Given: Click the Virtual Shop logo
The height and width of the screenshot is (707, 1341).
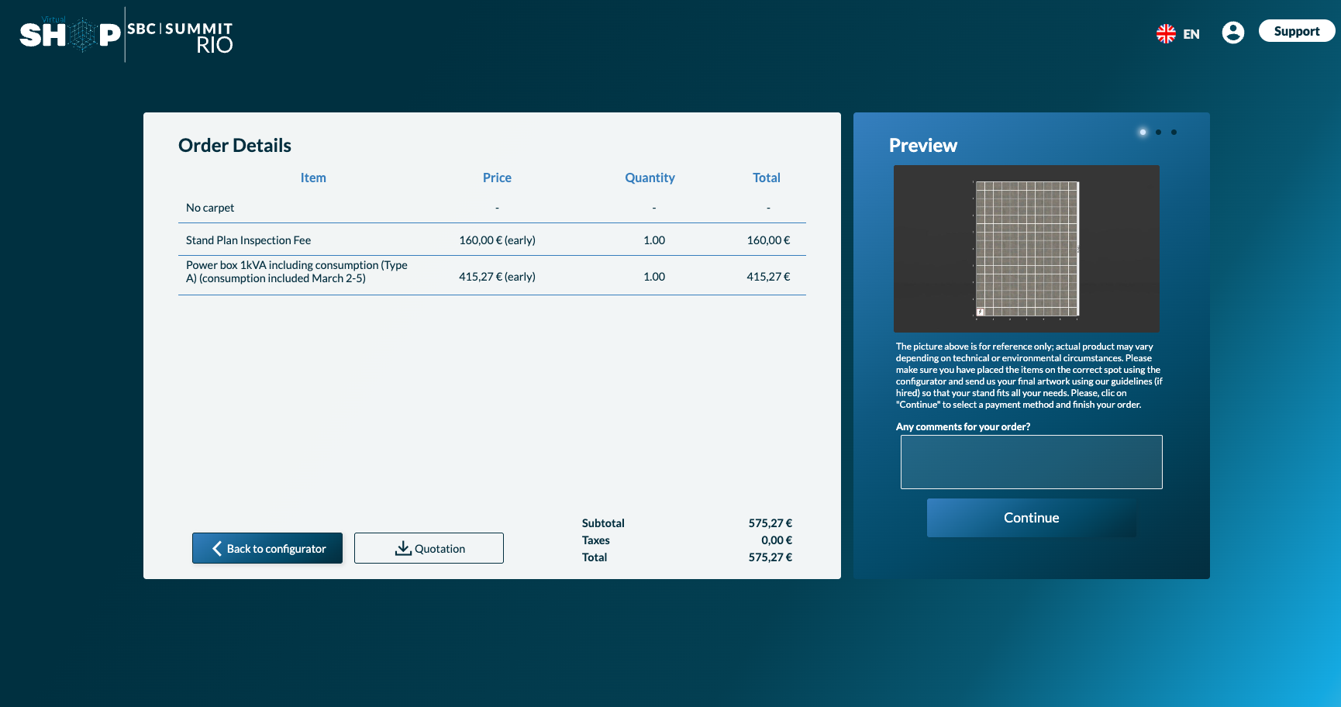Looking at the screenshot, I should pos(70,35).
